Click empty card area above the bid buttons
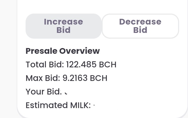 tap(102, 6)
